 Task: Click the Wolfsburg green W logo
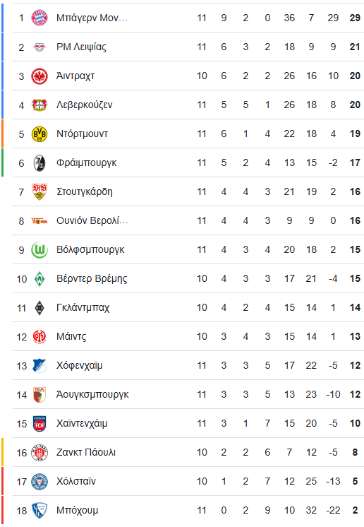pos(40,250)
